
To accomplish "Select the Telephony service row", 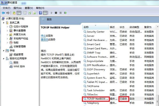I will (x=119, y=103).
